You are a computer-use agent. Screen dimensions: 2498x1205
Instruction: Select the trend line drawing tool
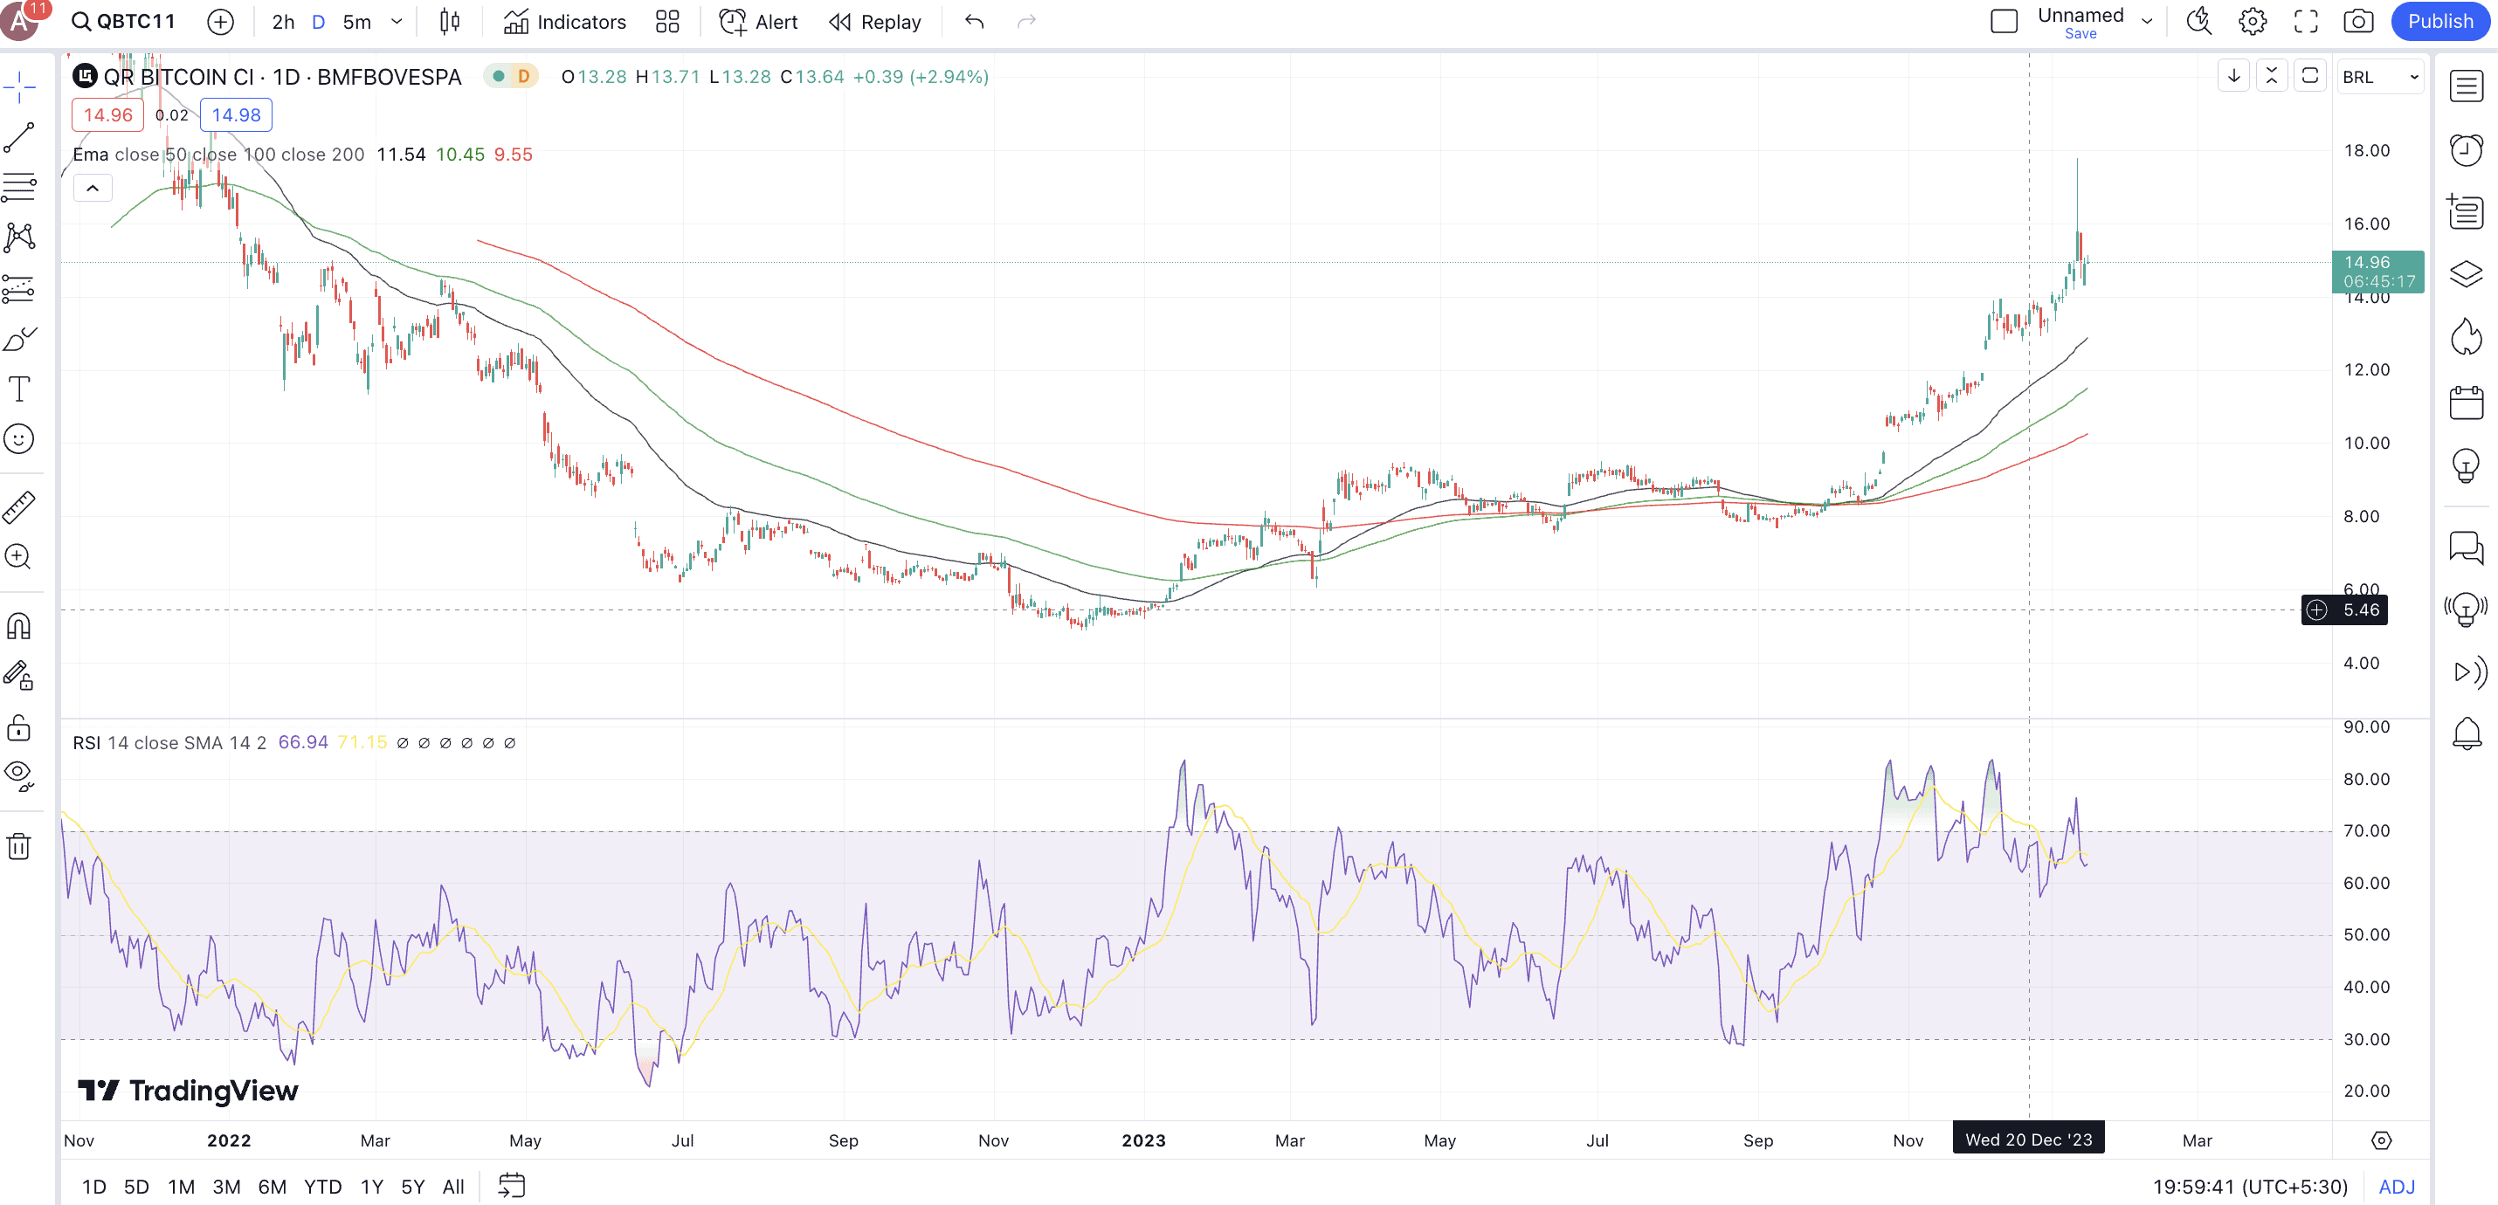pos(19,138)
